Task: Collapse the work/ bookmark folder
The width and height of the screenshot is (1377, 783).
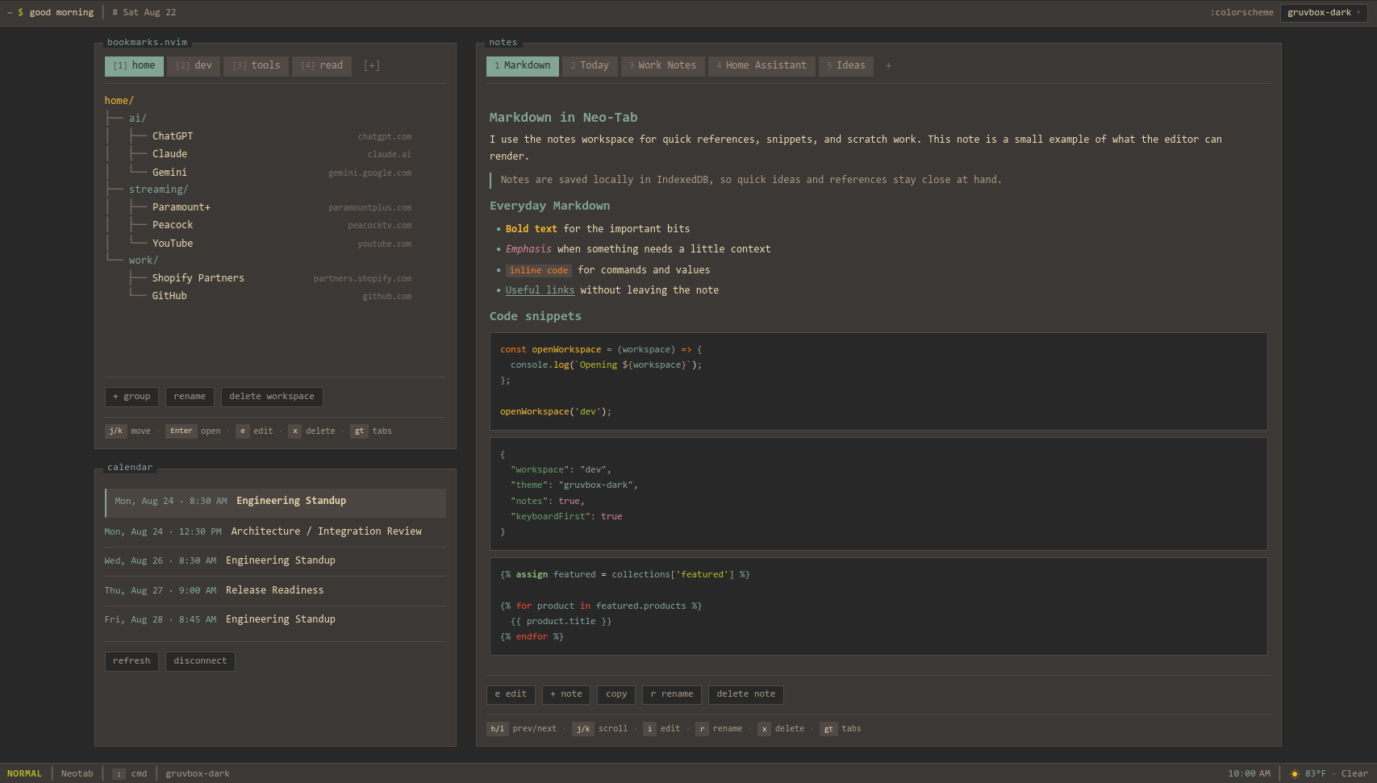Action: pyautogui.click(x=143, y=260)
